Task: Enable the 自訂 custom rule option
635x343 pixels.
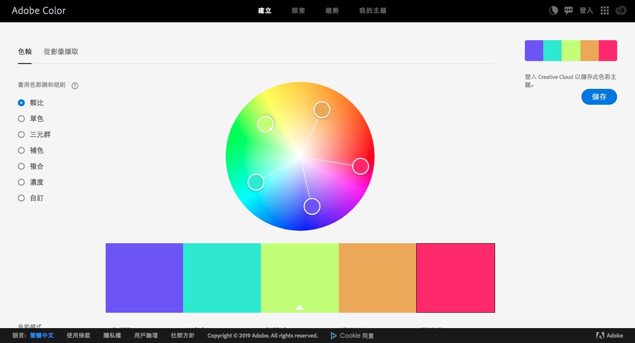Action: [21, 198]
